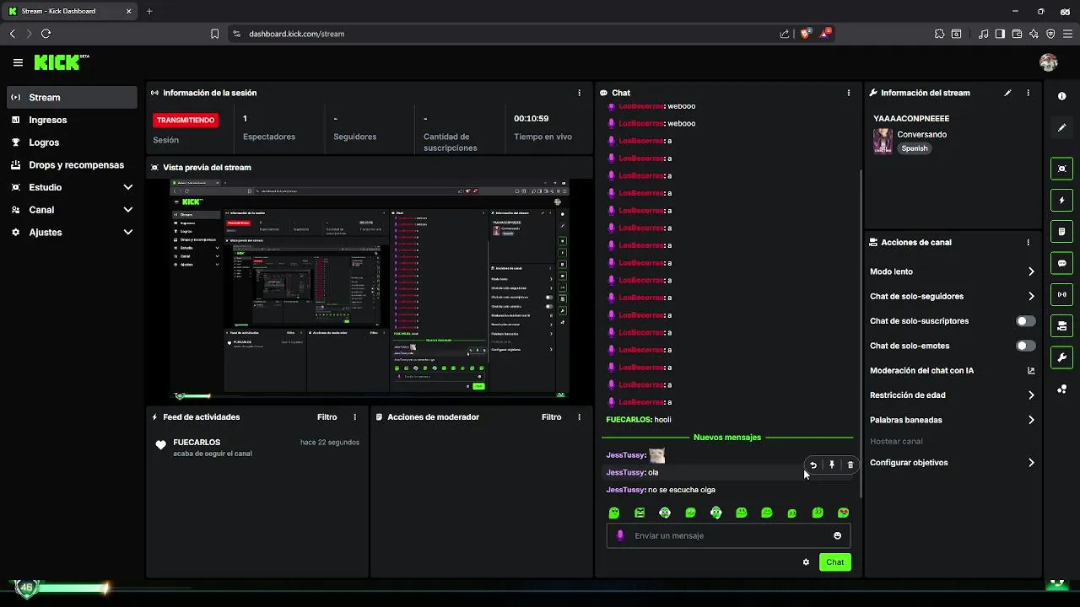Open Drops y recompensas in the sidebar
The width and height of the screenshot is (1080, 607).
[x=72, y=165]
